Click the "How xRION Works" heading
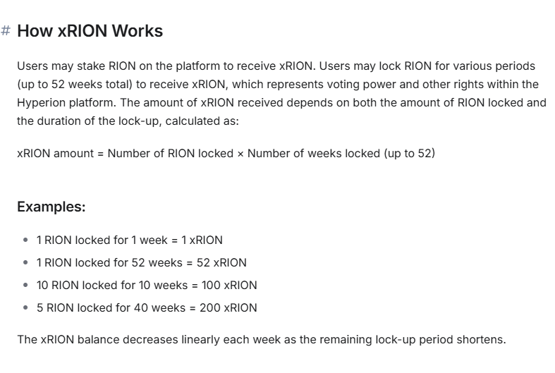The width and height of the screenshot is (555, 373). [x=90, y=31]
